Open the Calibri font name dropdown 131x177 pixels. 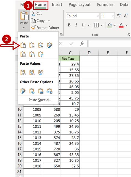tap(98, 16)
